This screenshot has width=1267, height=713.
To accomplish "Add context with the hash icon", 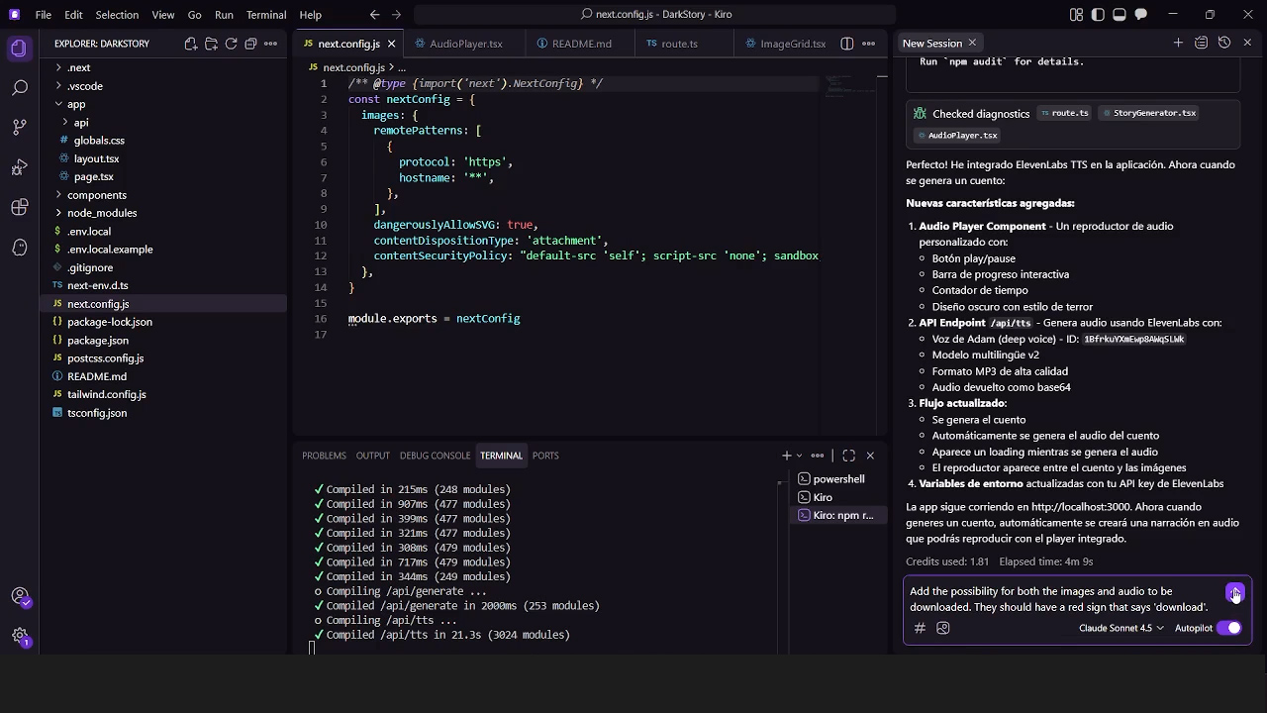I will point(920,628).
